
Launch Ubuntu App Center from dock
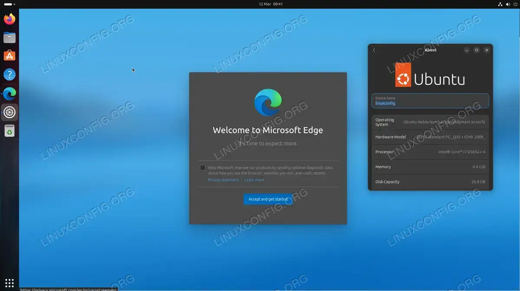tap(10, 56)
